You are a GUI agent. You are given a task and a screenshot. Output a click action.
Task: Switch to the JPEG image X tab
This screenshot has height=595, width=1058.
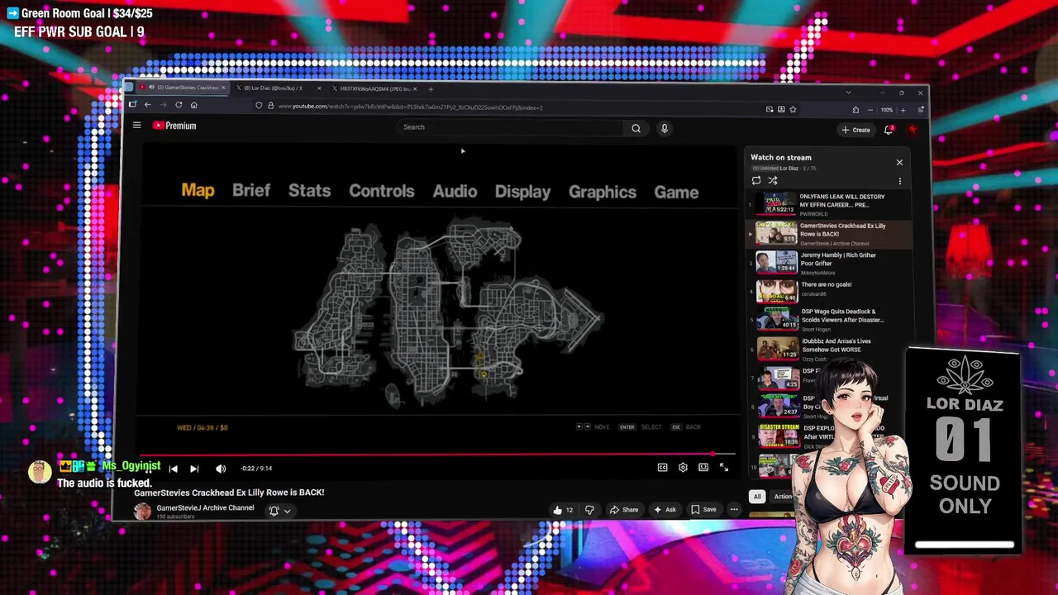[x=374, y=88]
